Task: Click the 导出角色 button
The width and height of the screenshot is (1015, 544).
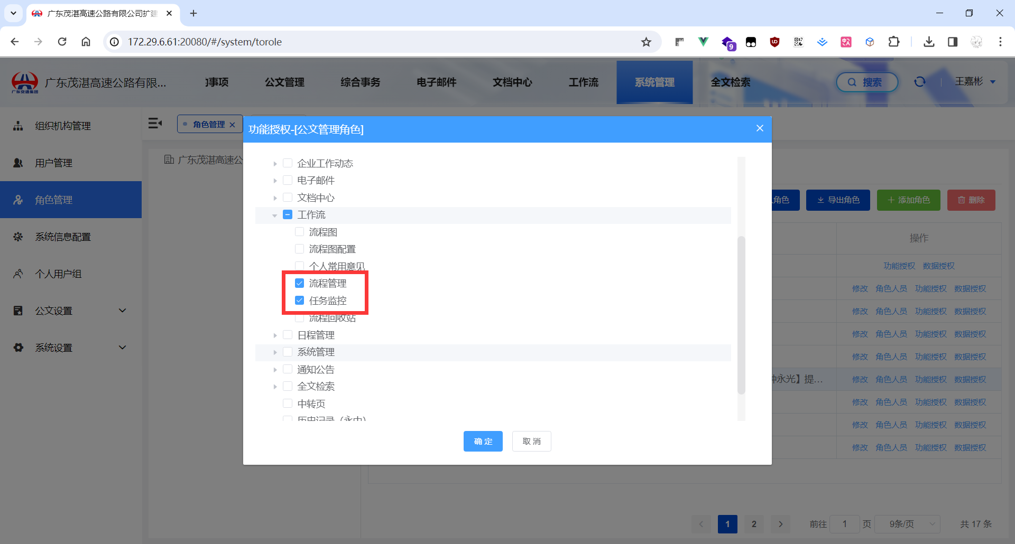Action: [x=838, y=200]
